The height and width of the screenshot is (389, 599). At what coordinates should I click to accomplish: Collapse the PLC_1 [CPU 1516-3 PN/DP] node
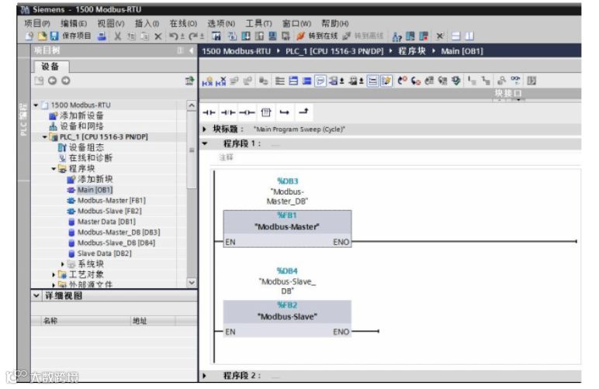click(x=45, y=136)
